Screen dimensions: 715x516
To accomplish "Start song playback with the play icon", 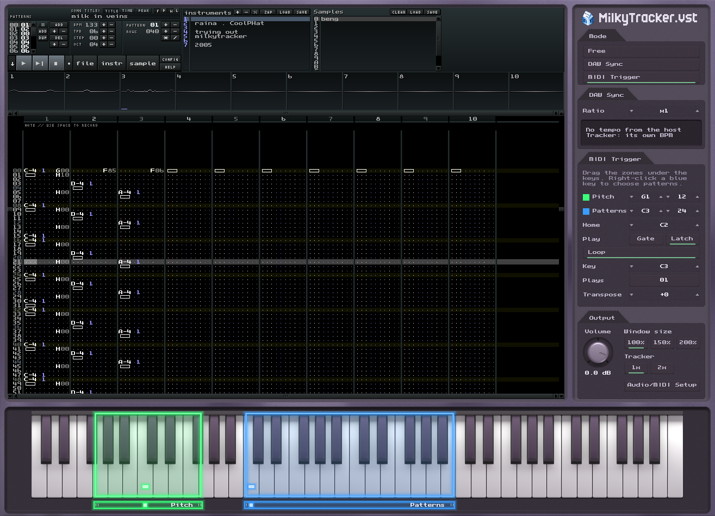I will click(x=24, y=63).
